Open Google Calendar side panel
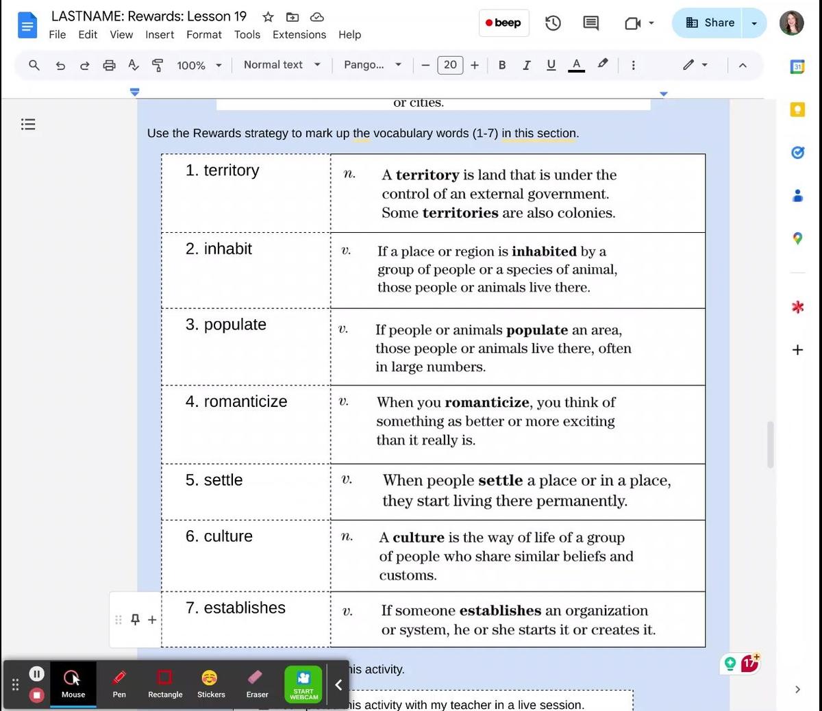Viewport: 822px width, 711px height. point(797,67)
